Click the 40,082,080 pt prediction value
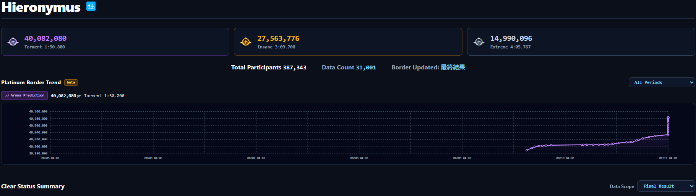Screen dimensions: 696x196 point(66,96)
